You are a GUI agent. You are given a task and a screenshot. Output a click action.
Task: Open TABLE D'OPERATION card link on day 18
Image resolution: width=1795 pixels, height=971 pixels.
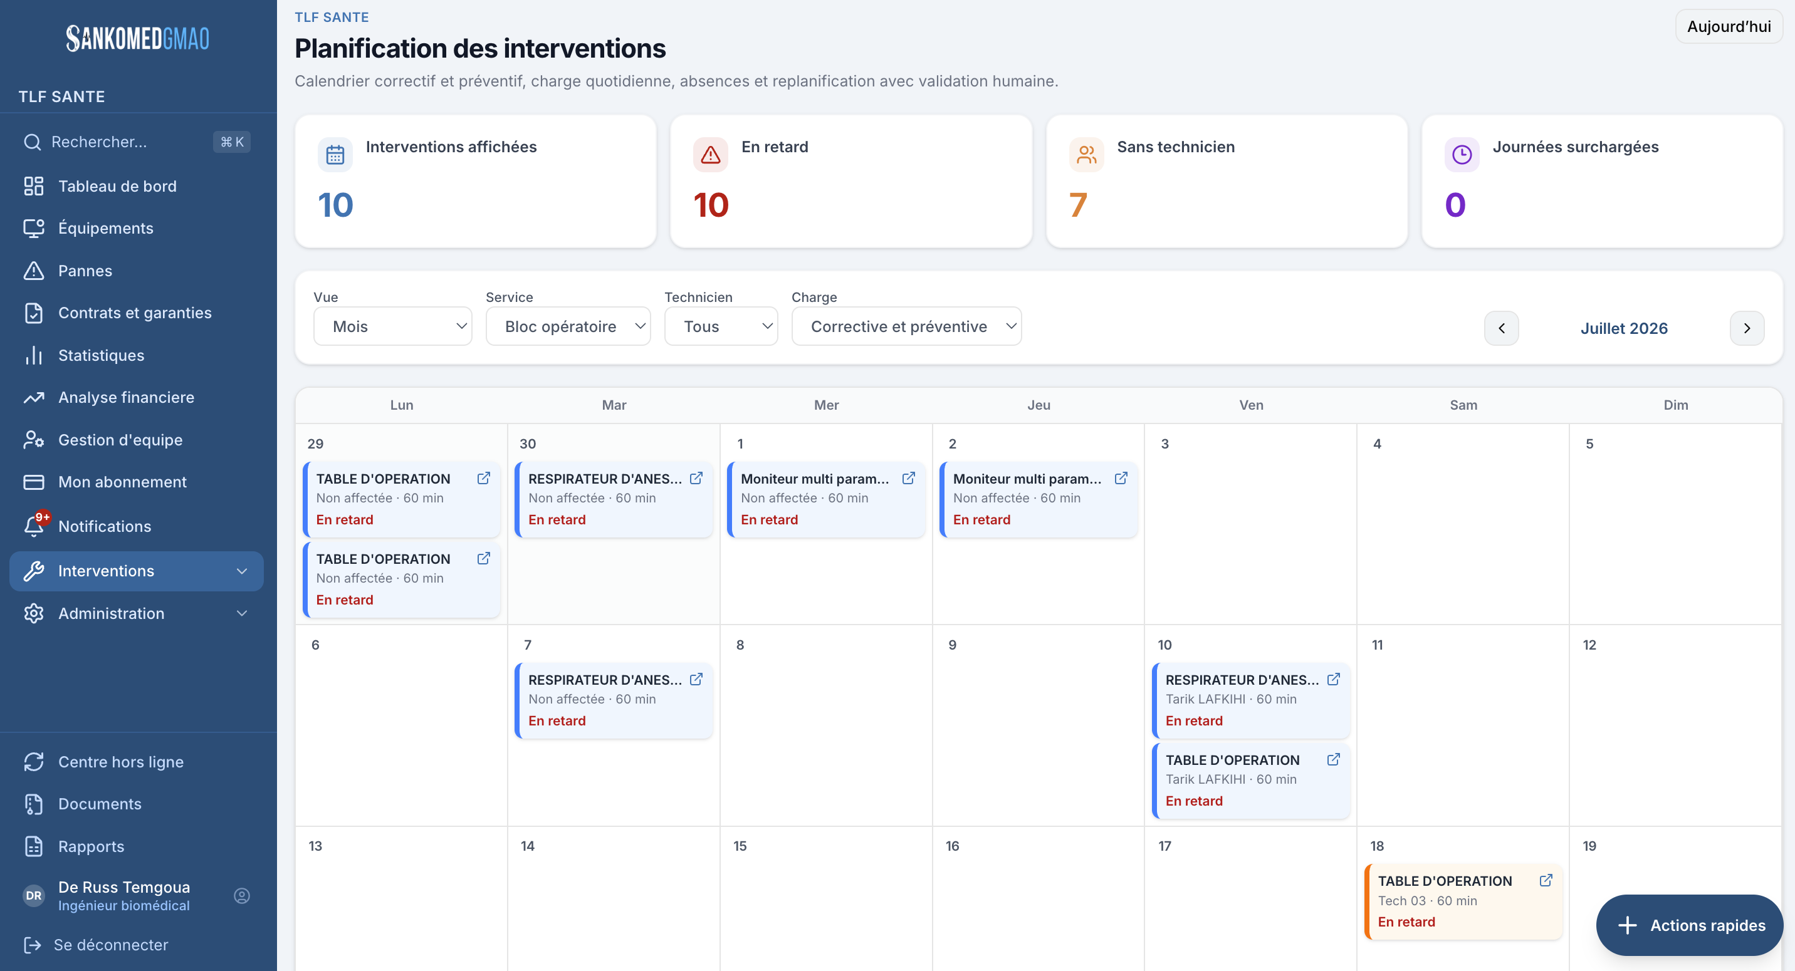click(x=1546, y=880)
